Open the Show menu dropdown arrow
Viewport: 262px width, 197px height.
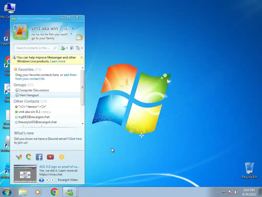click(x=82, y=48)
